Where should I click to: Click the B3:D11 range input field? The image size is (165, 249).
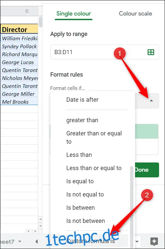pos(105,52)
